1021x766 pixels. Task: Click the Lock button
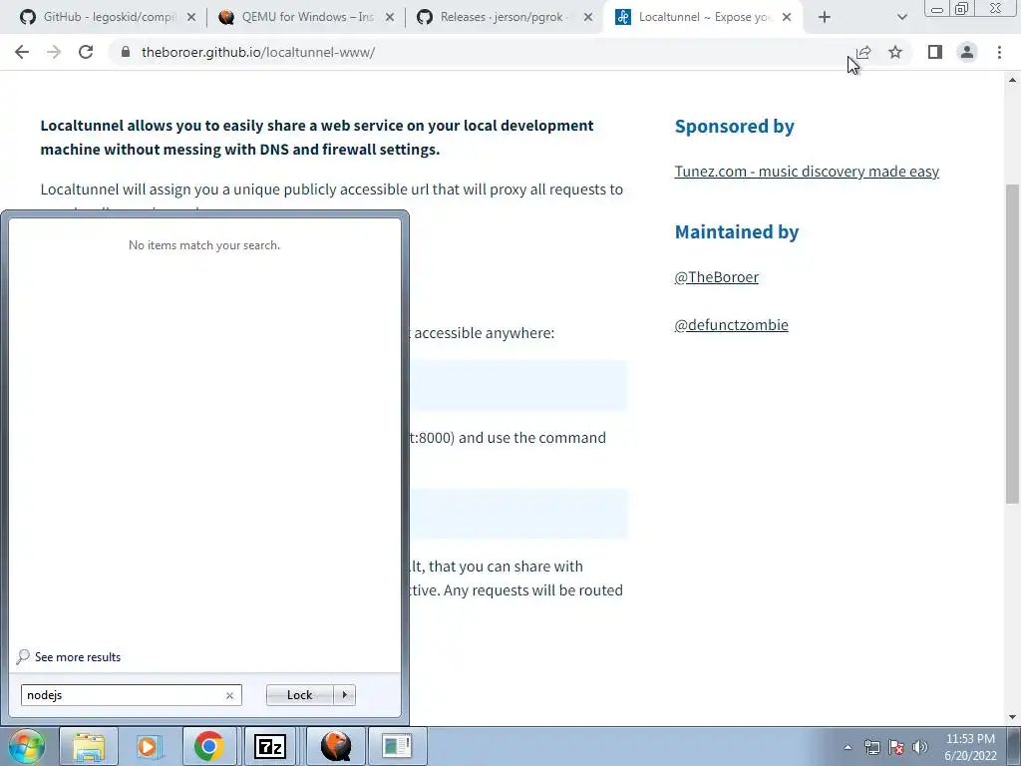click(x=299, y=695)
